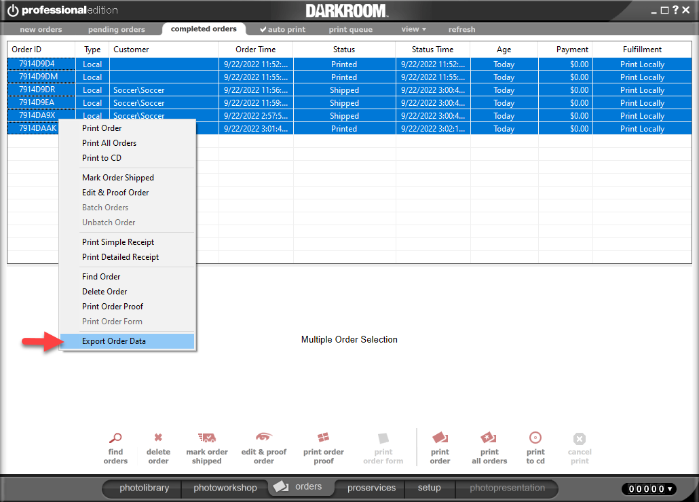Choose Print Simple Receipt
This screenshot has height=502, width=699.
click(128, 242)
